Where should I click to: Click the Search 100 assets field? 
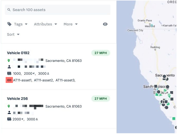click(x=58, y=10)
